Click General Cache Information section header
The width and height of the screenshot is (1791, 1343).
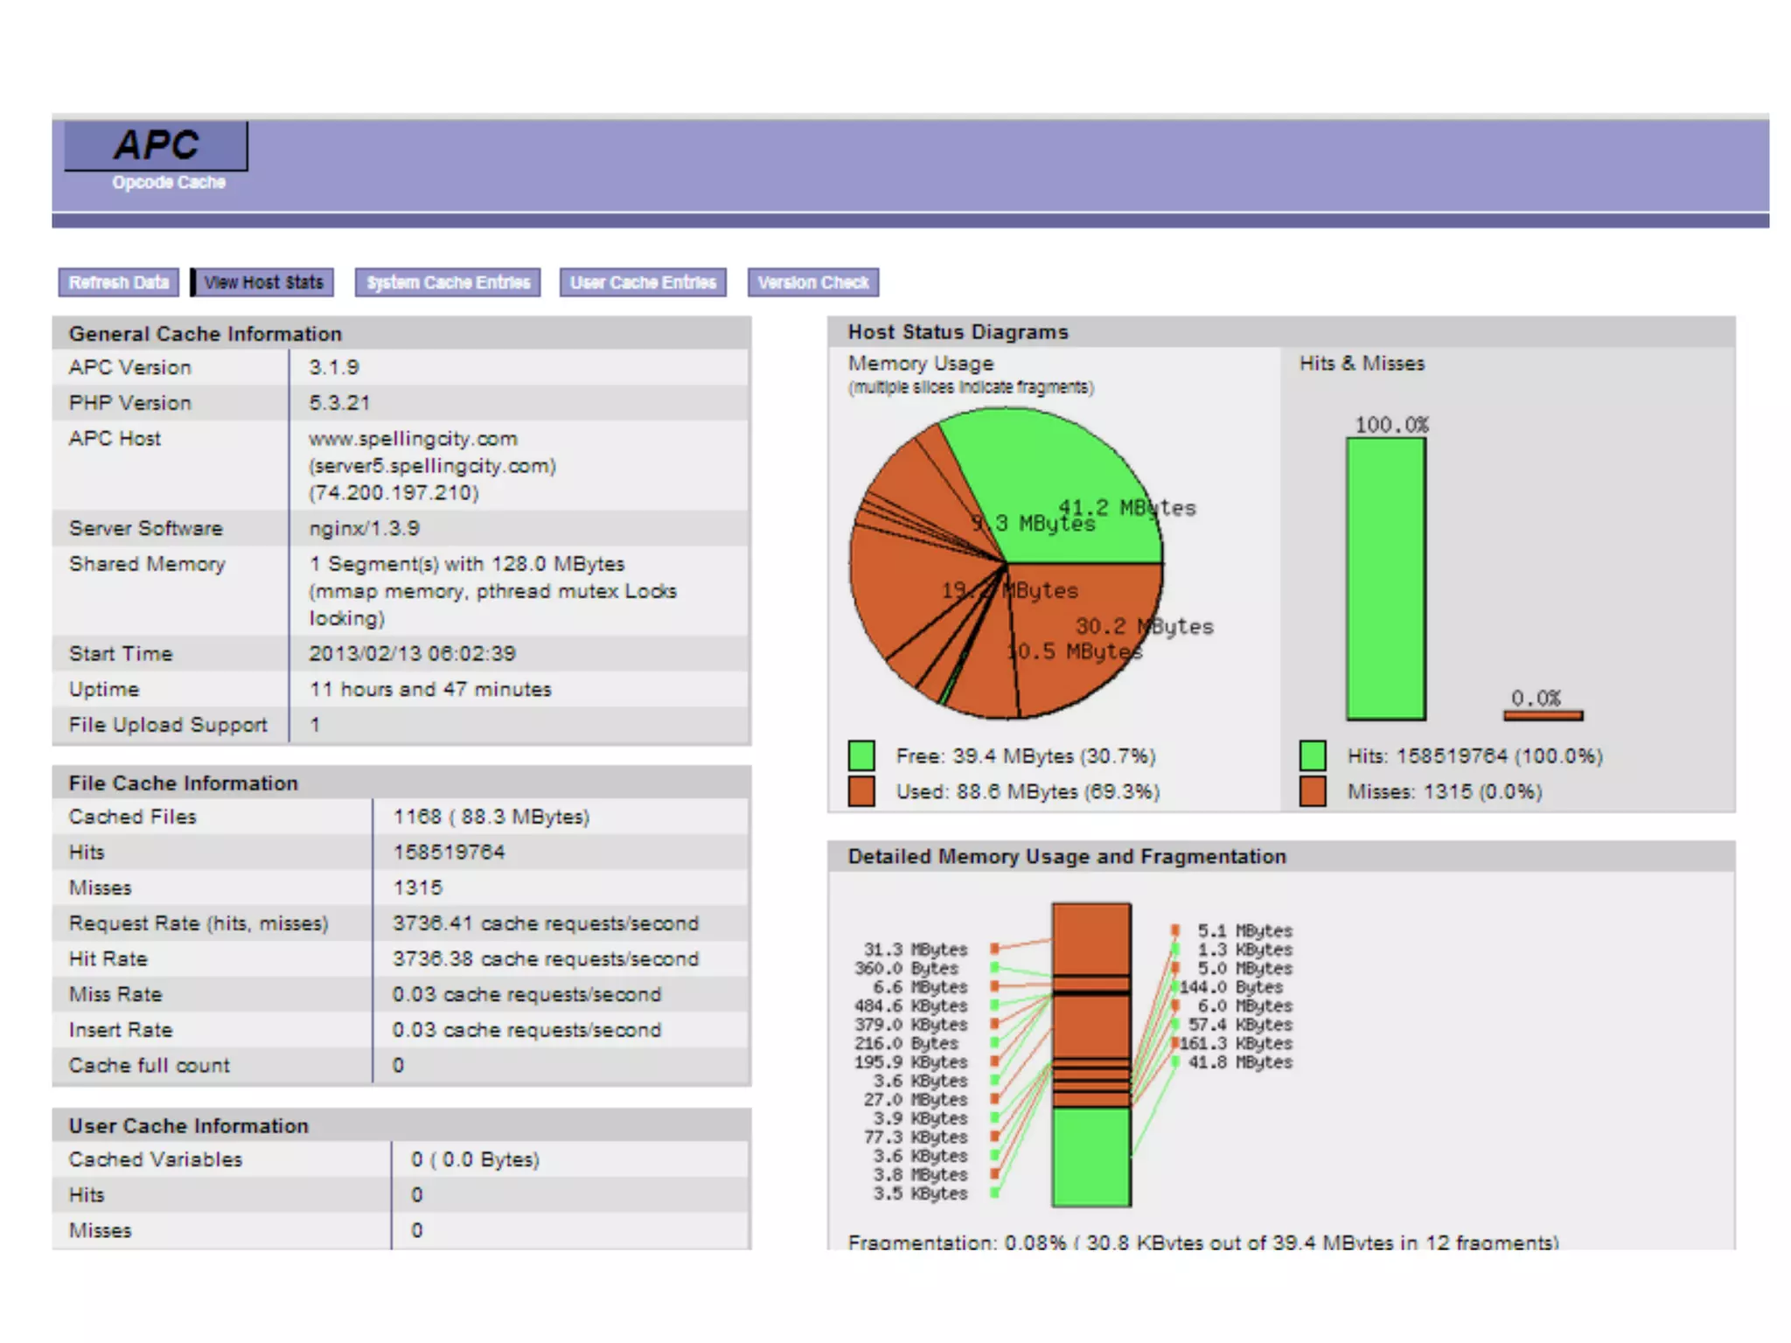click(x=206, y=334)
